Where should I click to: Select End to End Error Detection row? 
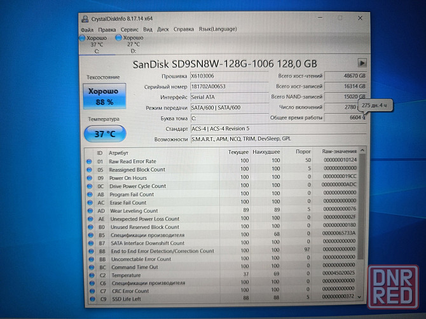221,251
